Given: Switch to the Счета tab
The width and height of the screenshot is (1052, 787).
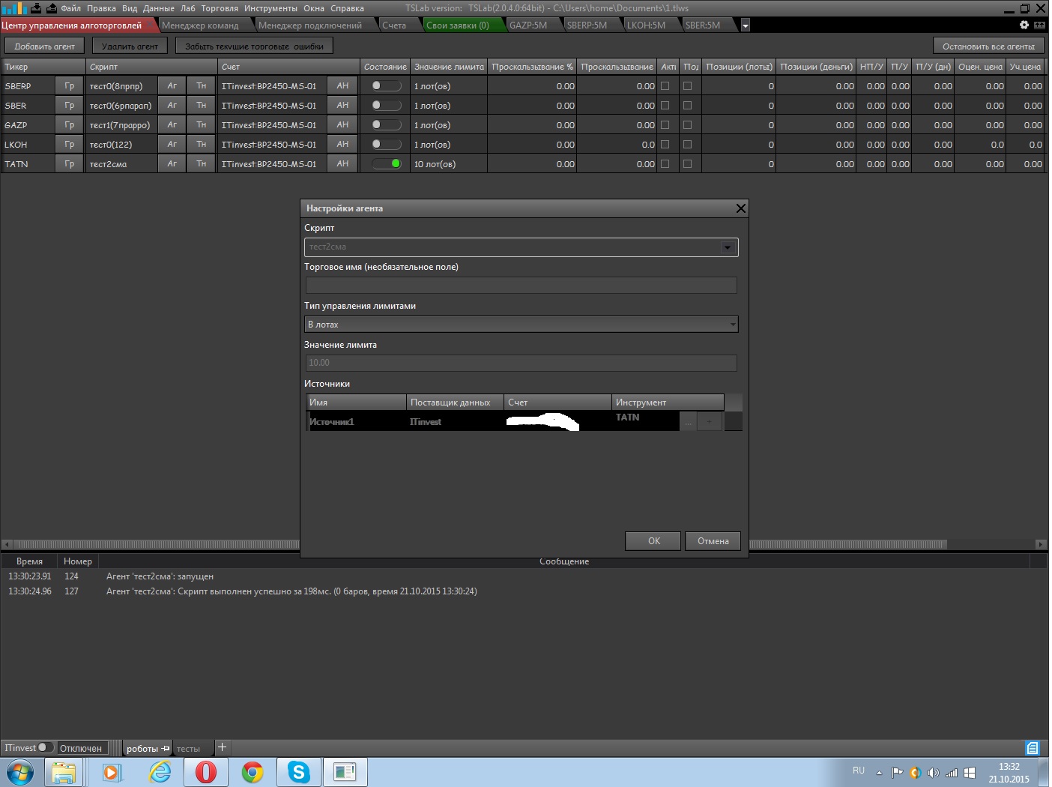Looking at the screenshot, I should tap(394, 25).
